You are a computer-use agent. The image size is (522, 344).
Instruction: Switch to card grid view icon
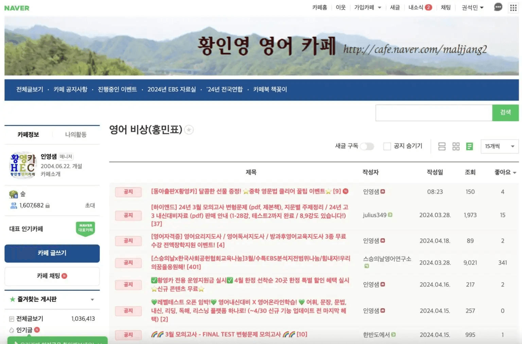456,146
